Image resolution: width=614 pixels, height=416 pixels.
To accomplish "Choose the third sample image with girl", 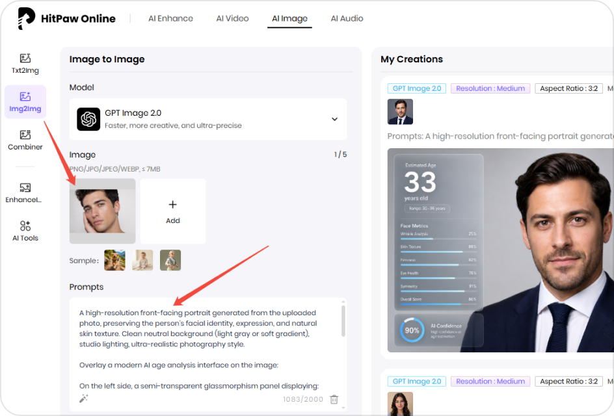I will click(x=170, y=260).
